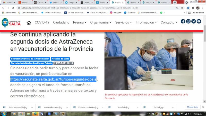Go back with the browser back arrow
Viewport: 206px width, 116px height.
(3, 8)
